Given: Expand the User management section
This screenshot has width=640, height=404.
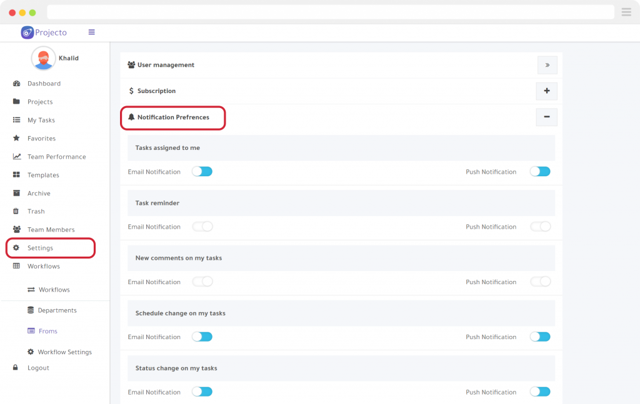Looking at the screenshot, I should pos(547,64).
